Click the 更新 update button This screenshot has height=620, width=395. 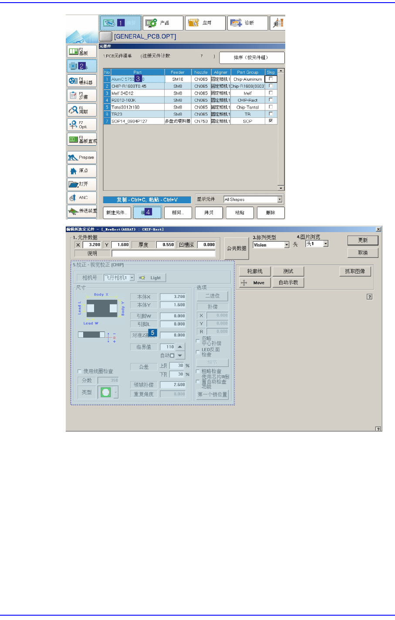[x=363, y=240]
